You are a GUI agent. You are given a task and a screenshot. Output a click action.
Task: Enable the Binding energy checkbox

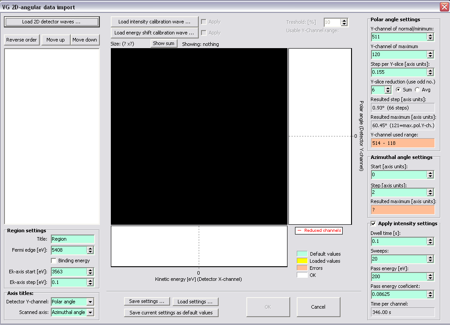click(54, 261)
